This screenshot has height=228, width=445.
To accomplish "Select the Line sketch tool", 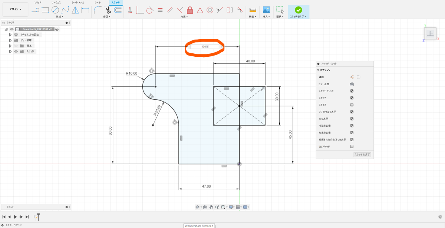I will pyautogui.click(x=35, y=10).
